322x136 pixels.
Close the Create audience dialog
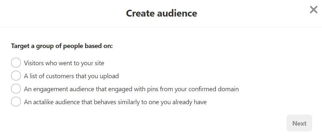[x=313, y=10]
